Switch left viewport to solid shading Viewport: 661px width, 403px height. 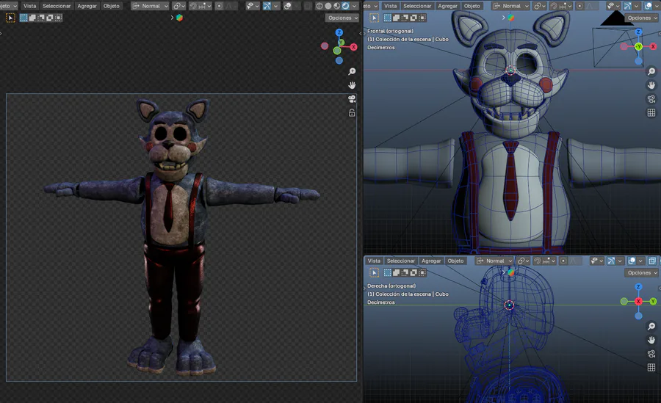click(x=328, y=6)
